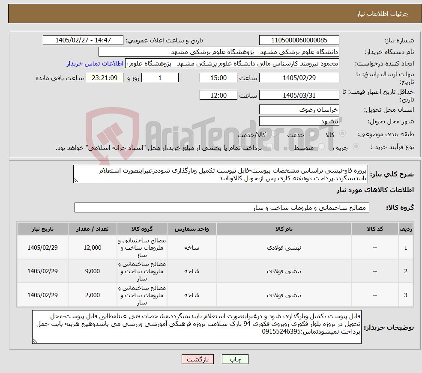
Task: Select the متوسط purchase type radio
Action: pos(322,146)
